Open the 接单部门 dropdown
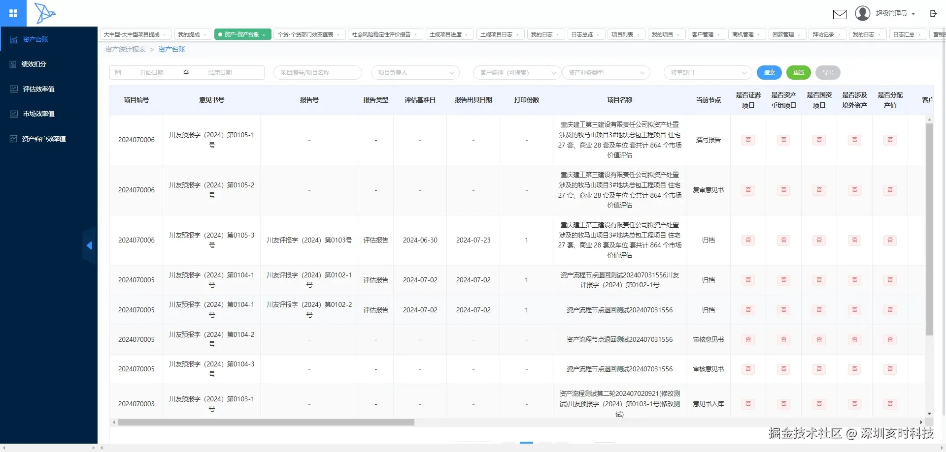Image resolution: width=946 pixels, height=452 pixels. point(708,72)
